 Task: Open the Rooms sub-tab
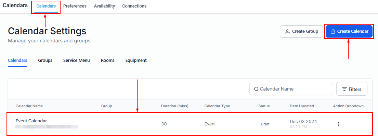click(107, 60)
